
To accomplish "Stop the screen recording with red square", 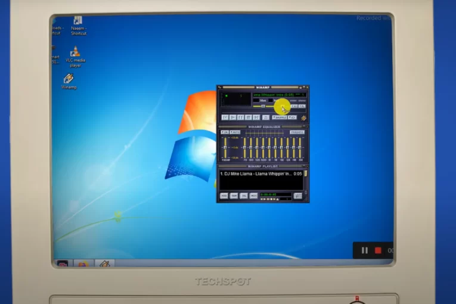I will 378,250.
